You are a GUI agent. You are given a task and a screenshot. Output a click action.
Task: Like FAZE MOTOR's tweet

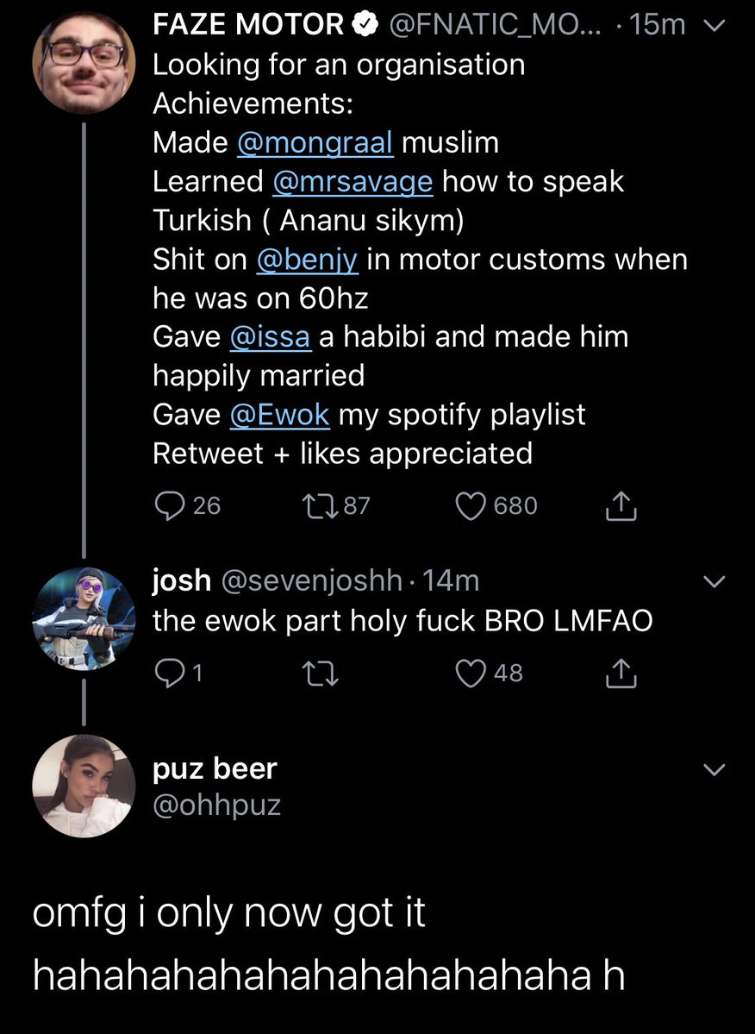[x=471, y=505]
